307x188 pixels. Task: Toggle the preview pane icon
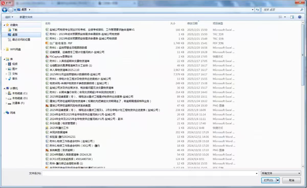[x=292, y=17]
